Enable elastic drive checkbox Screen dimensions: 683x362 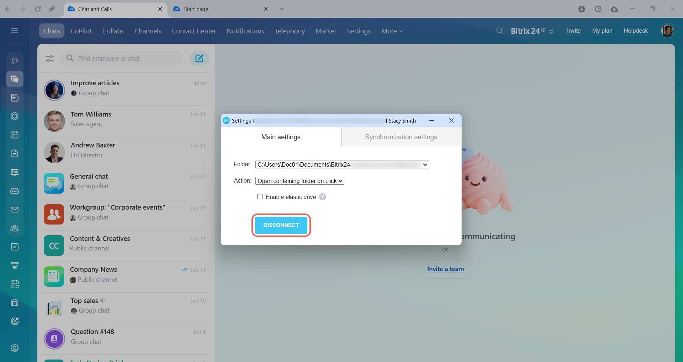[260, 197]
